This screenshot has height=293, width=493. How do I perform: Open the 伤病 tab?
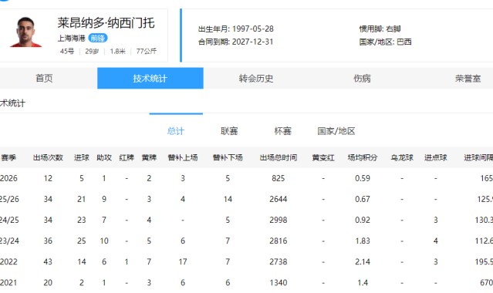coord(362,79)
